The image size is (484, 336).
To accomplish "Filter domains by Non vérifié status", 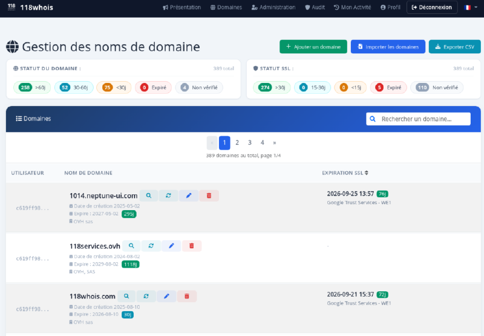I will [x=199, y=87].
